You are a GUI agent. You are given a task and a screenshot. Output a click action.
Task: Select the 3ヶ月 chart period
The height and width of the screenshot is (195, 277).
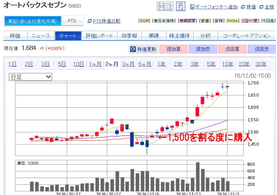128,64
